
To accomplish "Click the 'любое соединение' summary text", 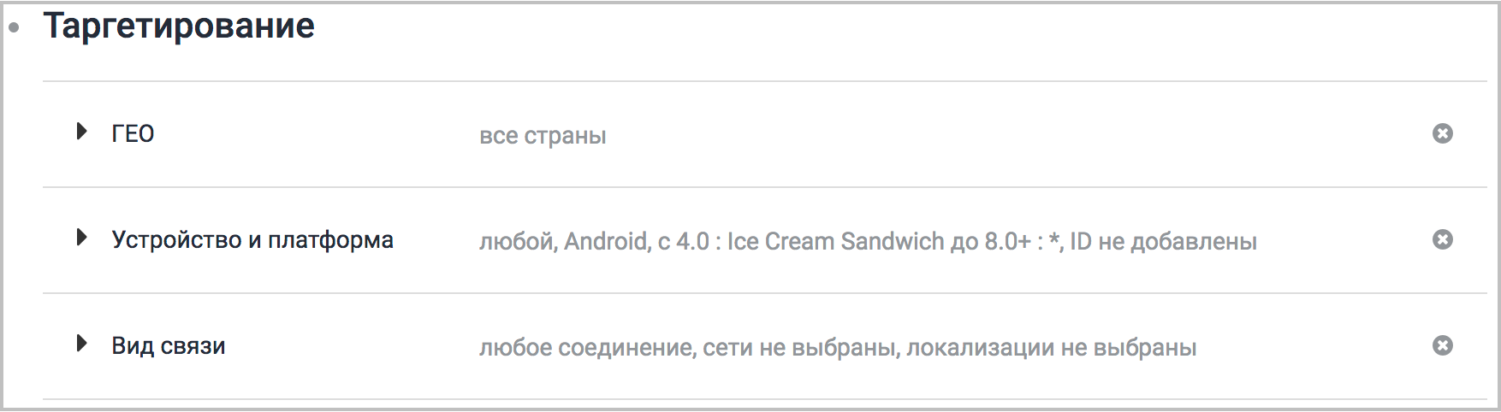I will 587,348.
